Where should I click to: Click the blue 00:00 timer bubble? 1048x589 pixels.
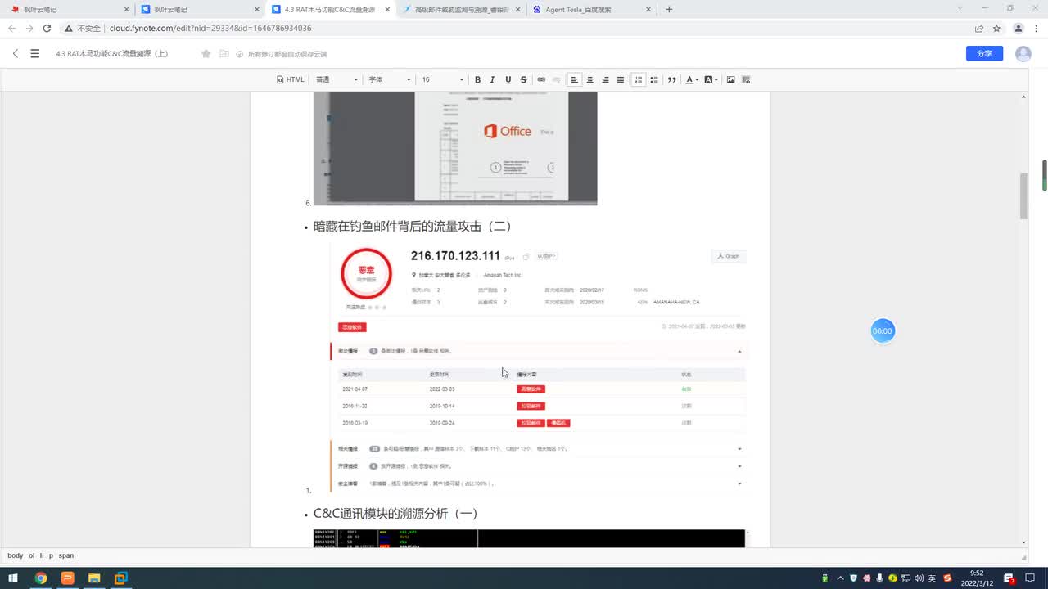883,331
